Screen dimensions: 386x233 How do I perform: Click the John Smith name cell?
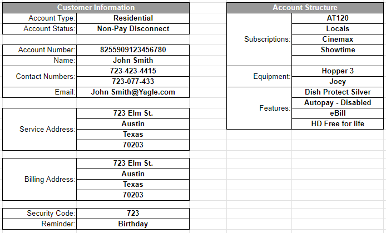tap(133, 61)
